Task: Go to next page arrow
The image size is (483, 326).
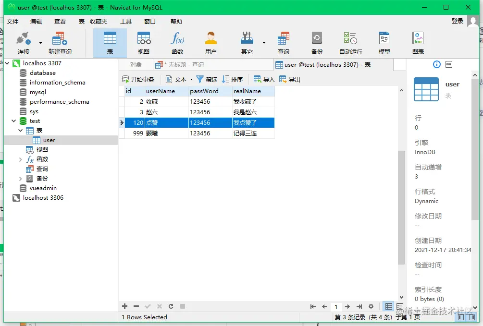Action: [x=347, y=307]
